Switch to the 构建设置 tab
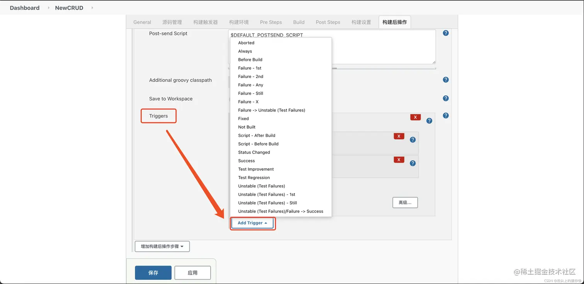 [x=362, y=22]
